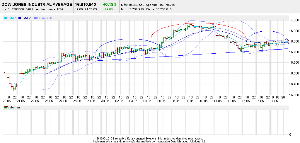The width and height of the screenshot is (300, 143).
Task: Click the 22.05. date axis label
Action: [x=36, y=101]
